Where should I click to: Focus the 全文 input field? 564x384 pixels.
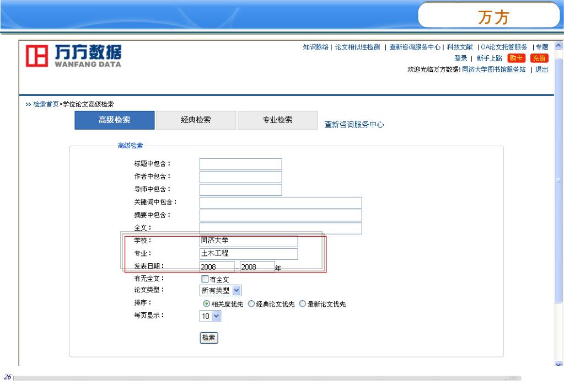(281, 228)
